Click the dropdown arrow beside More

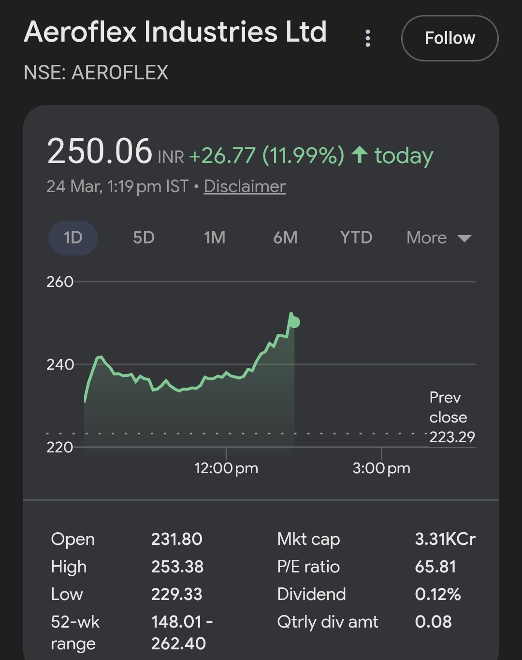point(464,238)
